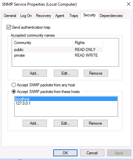Select 127.0.0.1 in the hosts list
This screenshot has height=160, width=133.
click(x=66, y=103)
